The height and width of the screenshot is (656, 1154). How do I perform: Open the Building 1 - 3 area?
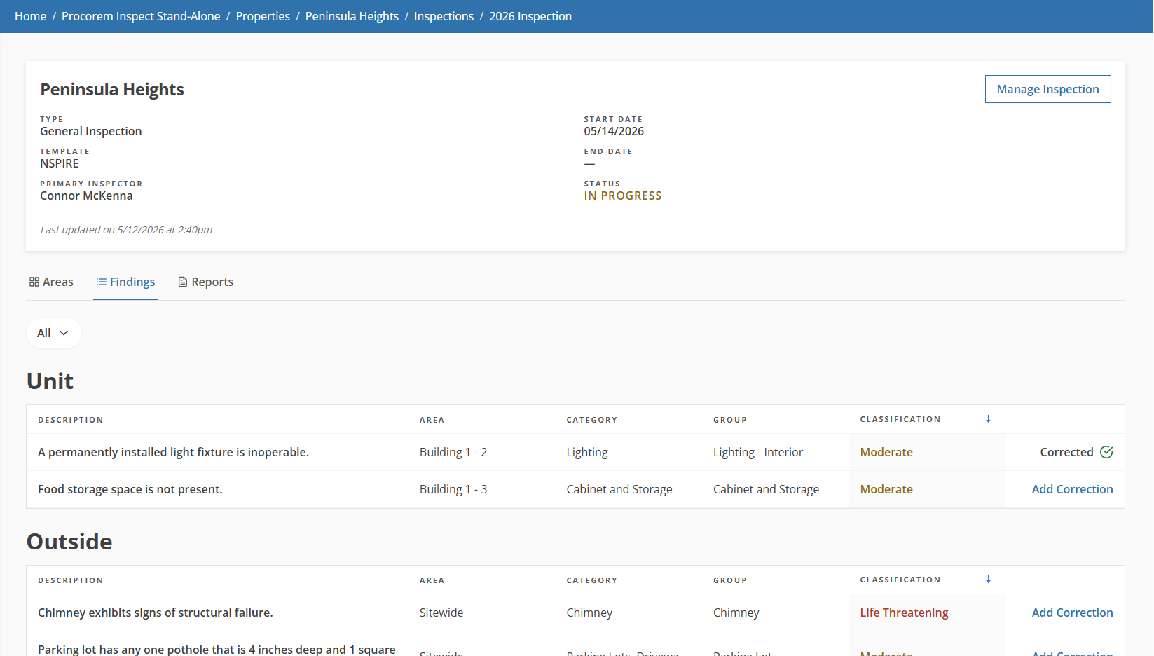pos(453,489)
